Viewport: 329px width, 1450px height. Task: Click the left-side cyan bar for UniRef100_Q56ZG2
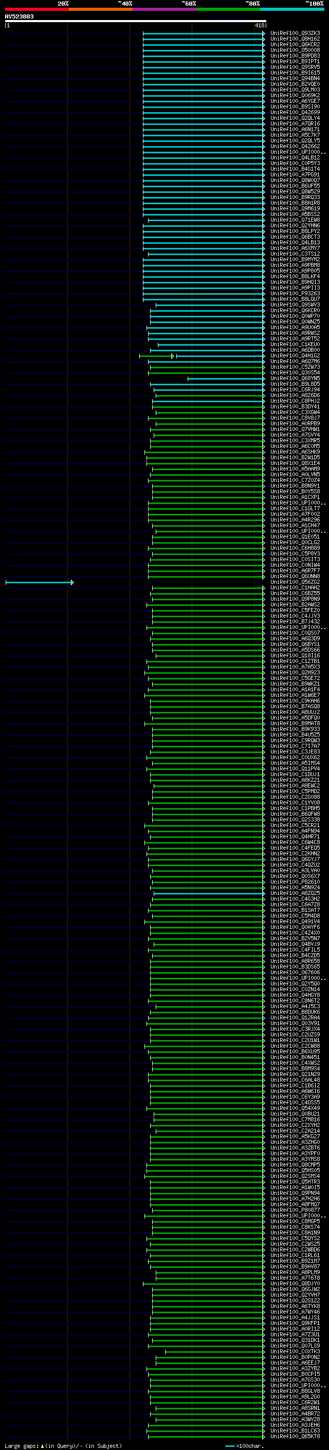tap(40, 582)
